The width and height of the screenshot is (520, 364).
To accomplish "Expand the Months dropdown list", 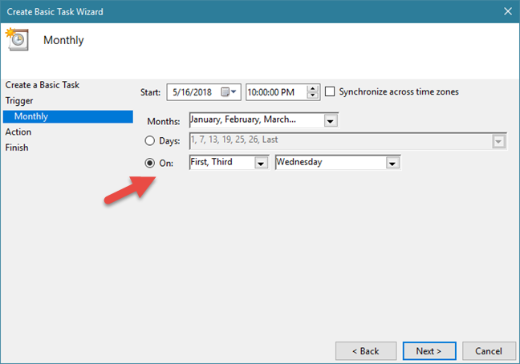I will coord(331,121).
